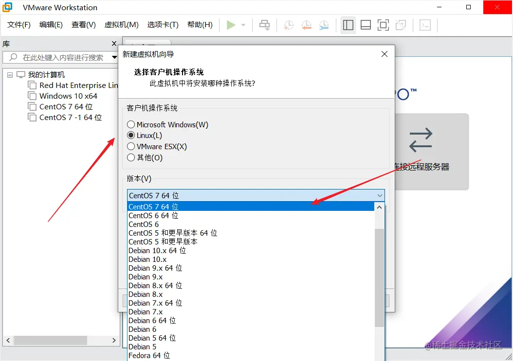This screenshot has height=361, width=513.
Task: Select VMware ESX(X) radio button
Action: click(x=131, y=146)
